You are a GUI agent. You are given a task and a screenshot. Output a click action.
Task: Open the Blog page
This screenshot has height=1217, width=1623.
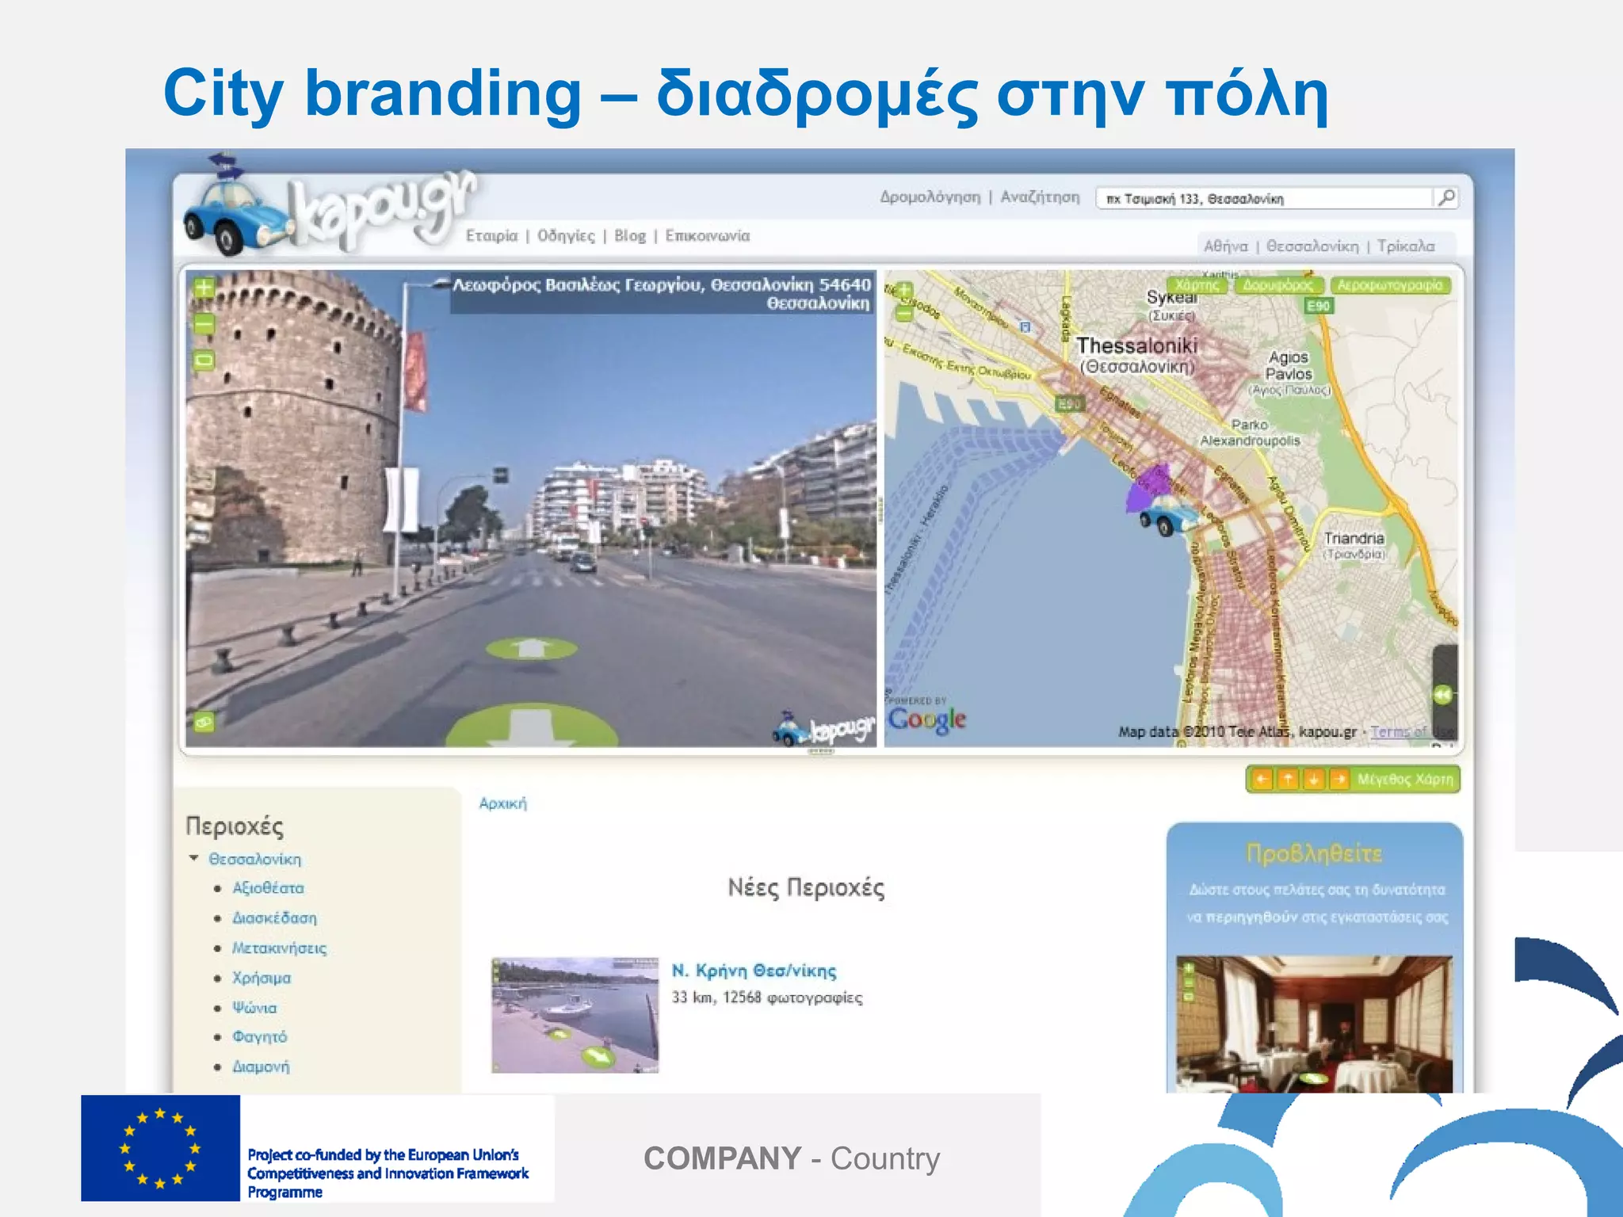point(630,235)
